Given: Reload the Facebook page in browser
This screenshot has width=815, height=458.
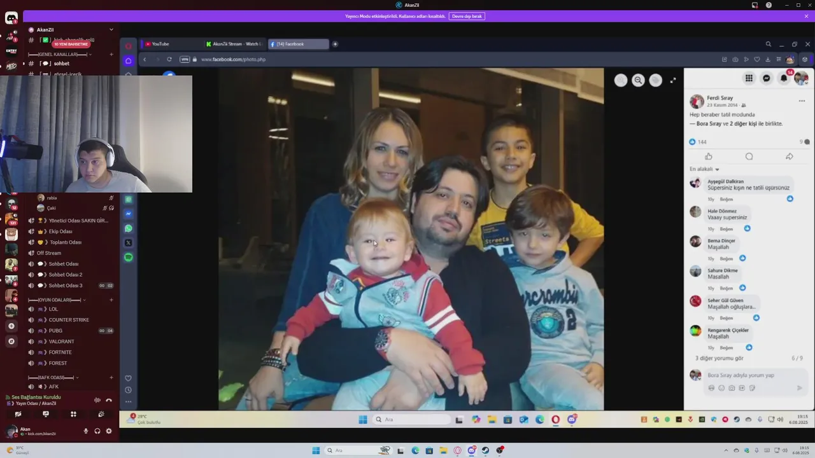Looking at the screenshot, I should [169, 59].
